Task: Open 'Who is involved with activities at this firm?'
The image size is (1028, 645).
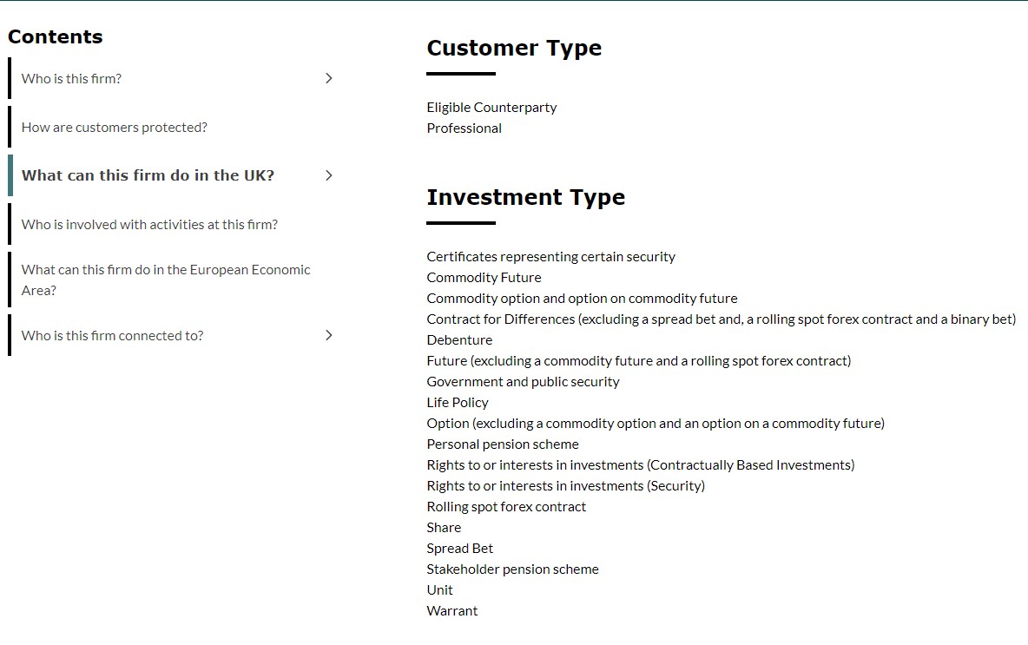Action: (x=149, y=225)
